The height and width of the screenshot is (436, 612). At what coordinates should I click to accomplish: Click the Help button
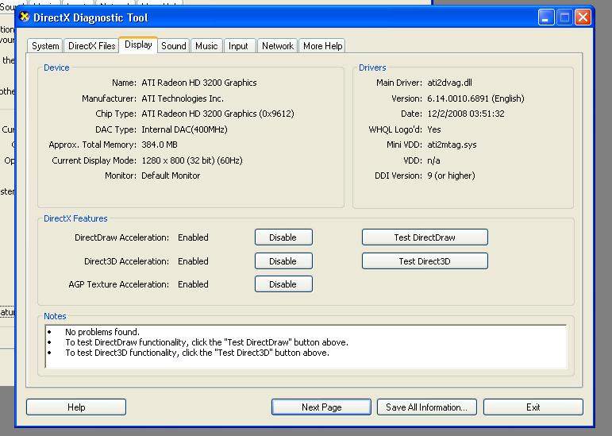point(76,407)
